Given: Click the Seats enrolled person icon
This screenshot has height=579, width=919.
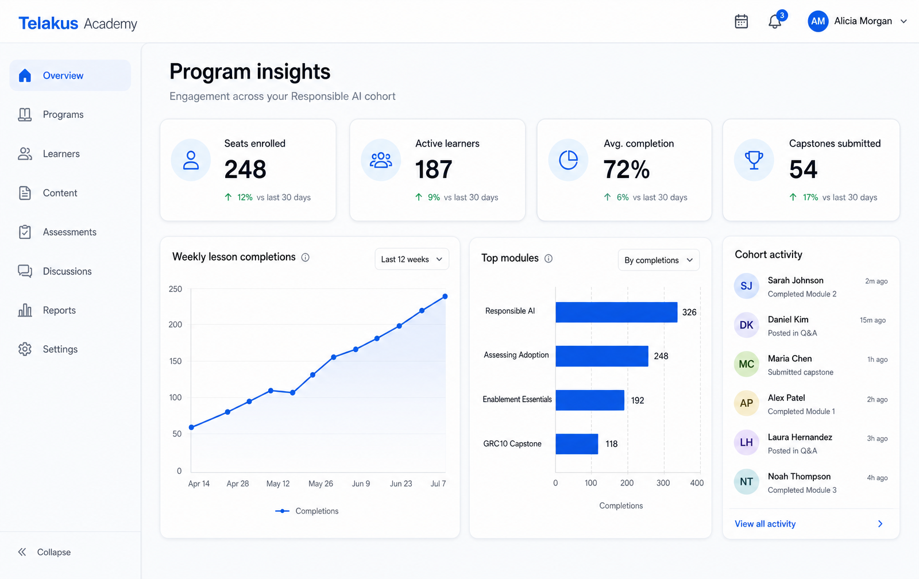Looking at the screenshot, I should [191, 160].
